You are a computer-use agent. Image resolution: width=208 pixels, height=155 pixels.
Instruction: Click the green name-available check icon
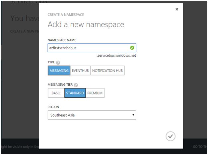coord(132,48)
